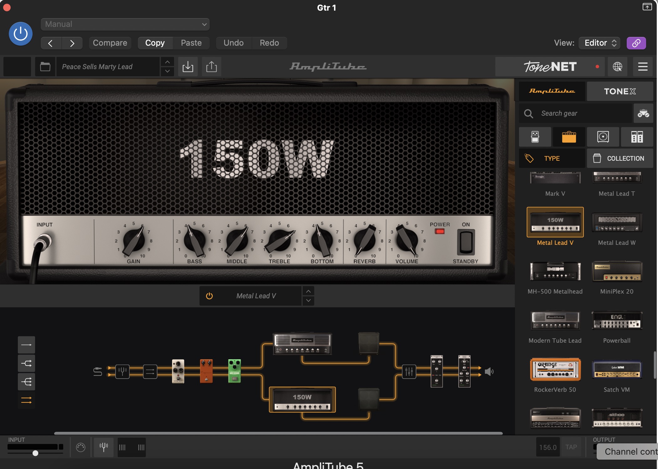Click the input source icon in signal chain
Viewport: 658px width, 469px height.
tap(97, 371)
